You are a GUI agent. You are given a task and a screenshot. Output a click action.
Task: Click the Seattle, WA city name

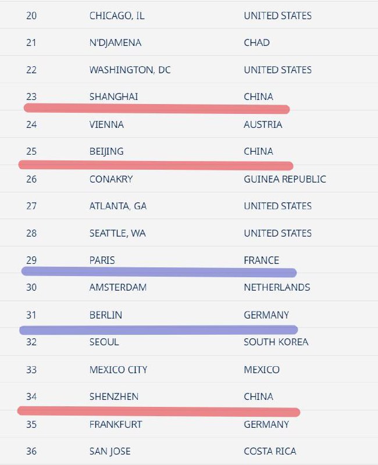(117, 233)
